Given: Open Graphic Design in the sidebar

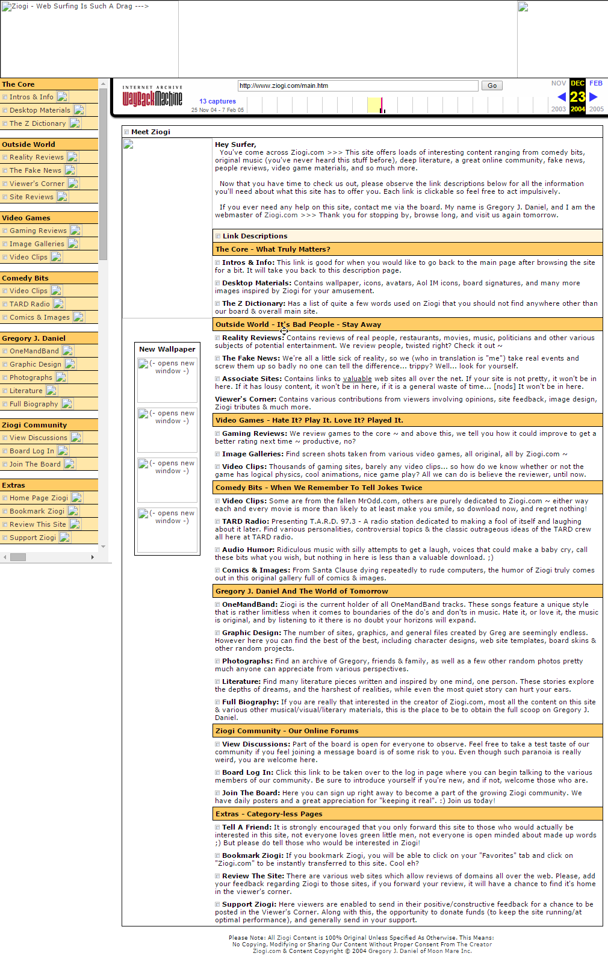Looking at the screenshot, I should point(36,364).
